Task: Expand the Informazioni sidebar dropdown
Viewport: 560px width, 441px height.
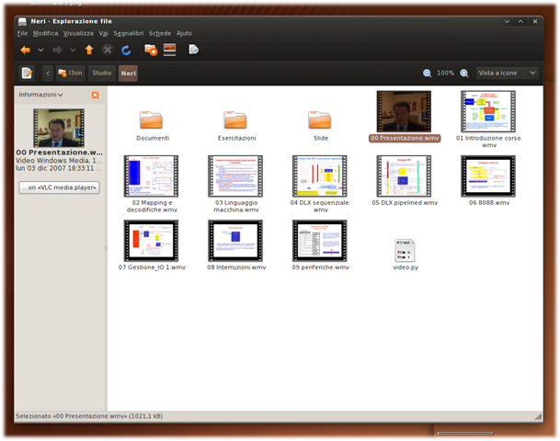Action: (x=40, y=95)
